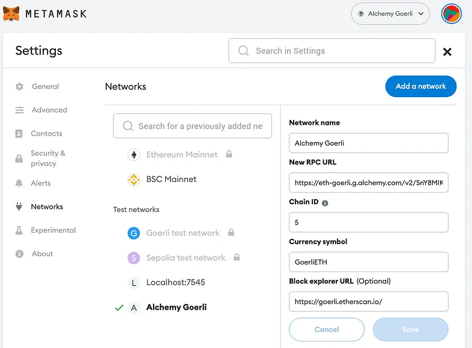Click lock icon beside Sepolia test network

point(237,257)
